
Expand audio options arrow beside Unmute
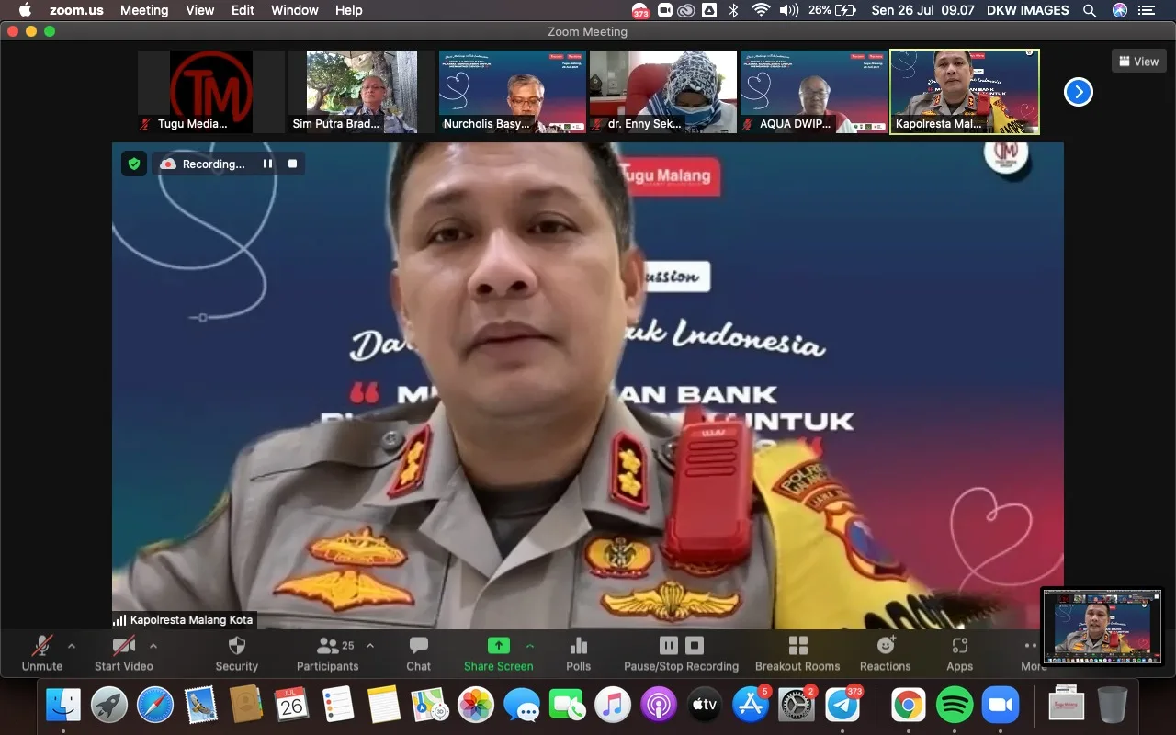tap(72, 645)
